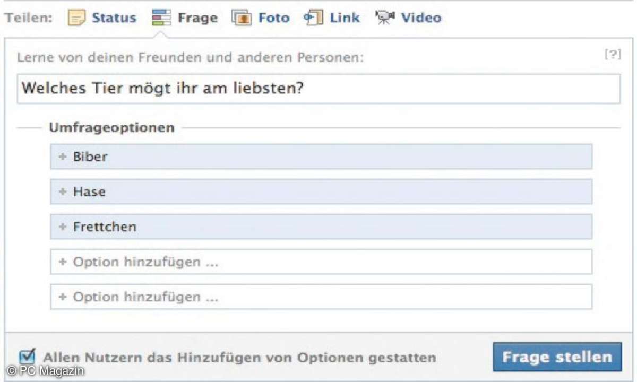Focus the question text field

point(318,89)
